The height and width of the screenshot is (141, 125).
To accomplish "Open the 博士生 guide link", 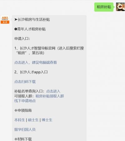I will pos(47,120).
